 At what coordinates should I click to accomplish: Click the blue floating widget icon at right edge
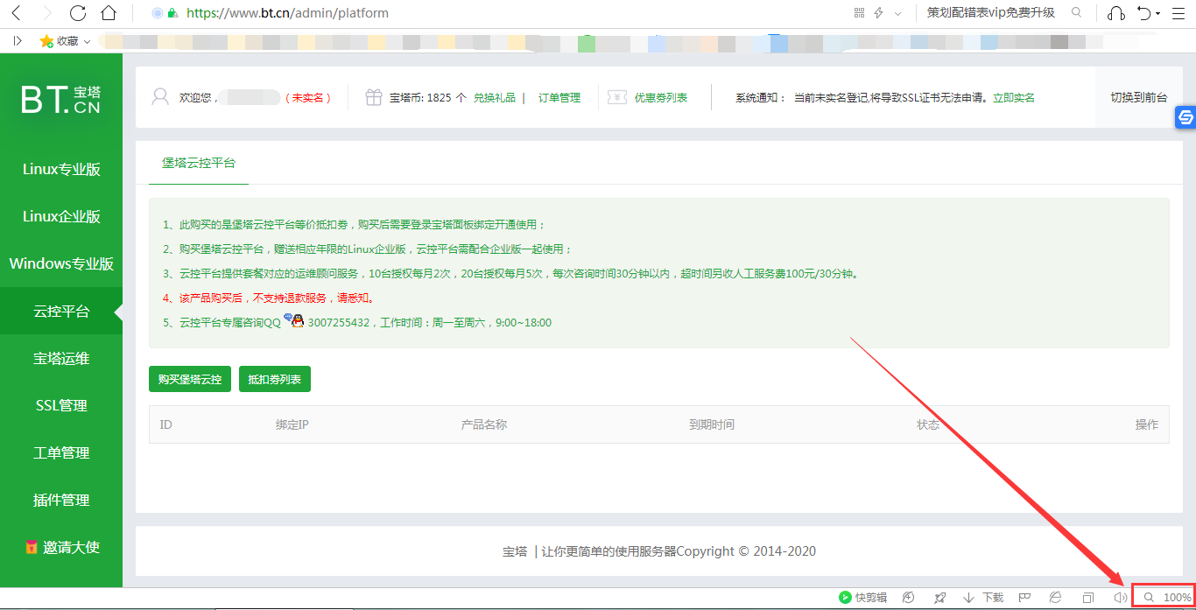pyautogui.click(x=1185, y=117)
